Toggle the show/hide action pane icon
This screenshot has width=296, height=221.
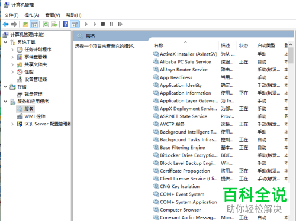pyautogui.click(x=75, y=24)
